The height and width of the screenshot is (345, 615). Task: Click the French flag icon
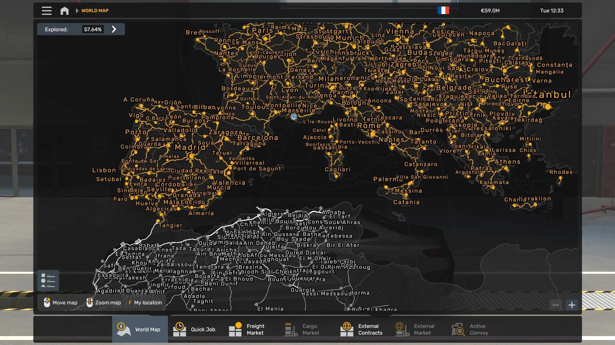coord(443,11)
